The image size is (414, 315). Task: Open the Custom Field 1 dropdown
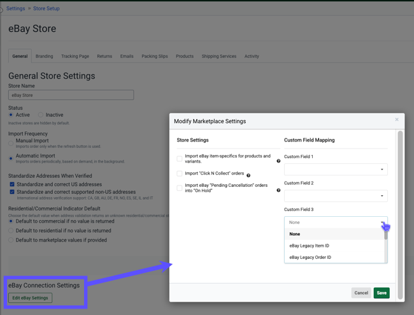(x=336, y=170)
